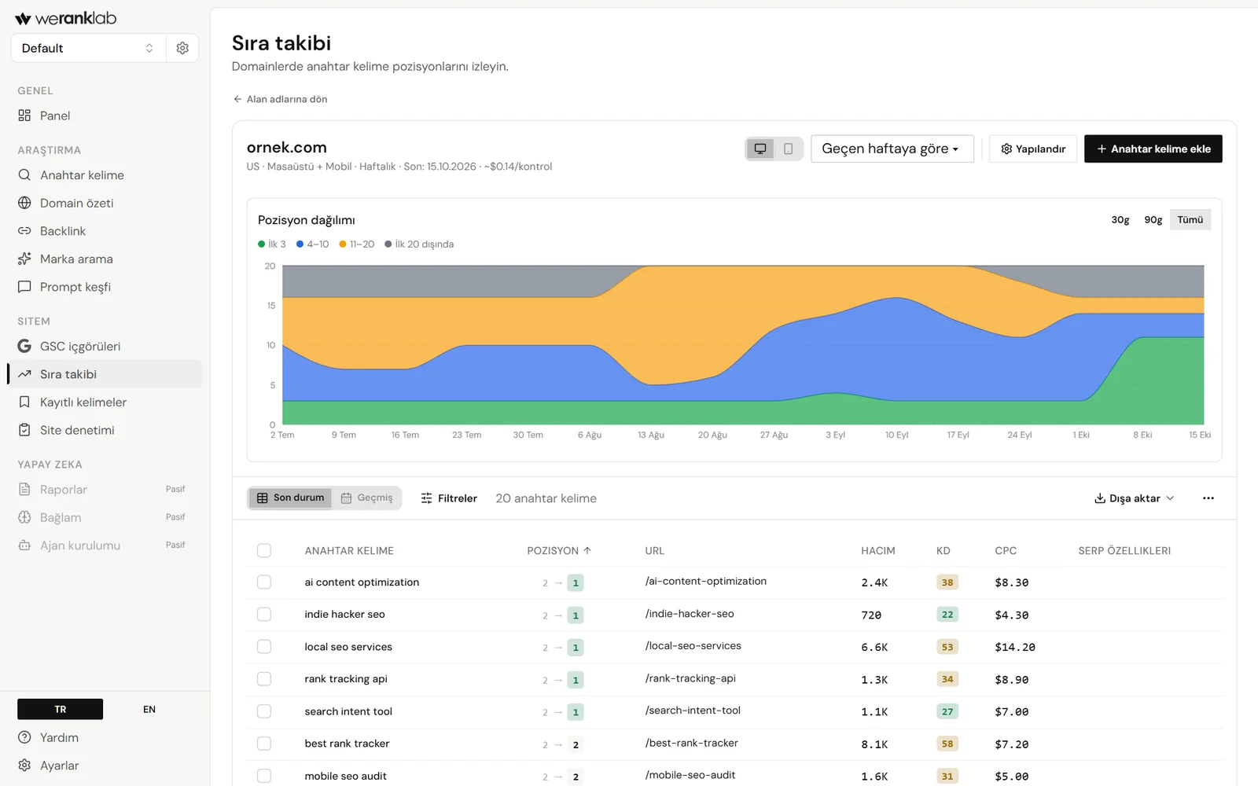Click the Yardım help icon
Viewport: 1258px width, 786px height.
coord(24,737)
